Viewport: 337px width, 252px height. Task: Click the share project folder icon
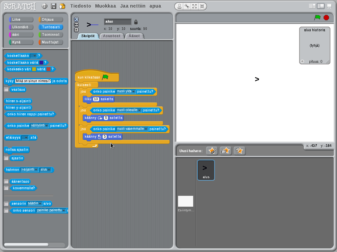[x=62, y=6]
